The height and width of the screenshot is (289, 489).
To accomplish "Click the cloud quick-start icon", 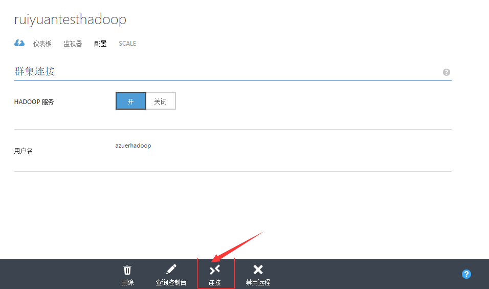I will 19,44.
